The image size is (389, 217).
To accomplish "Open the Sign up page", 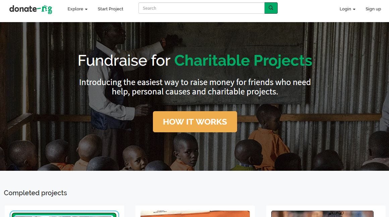I will (373, 9).
